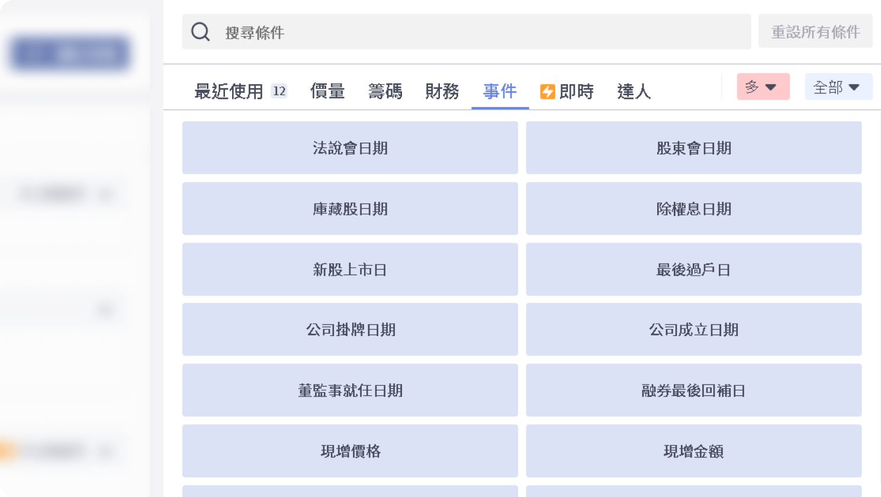Click the 重設所有條件 button
Viewport: 881px width, 497px height.
click(x=815, y=32)
